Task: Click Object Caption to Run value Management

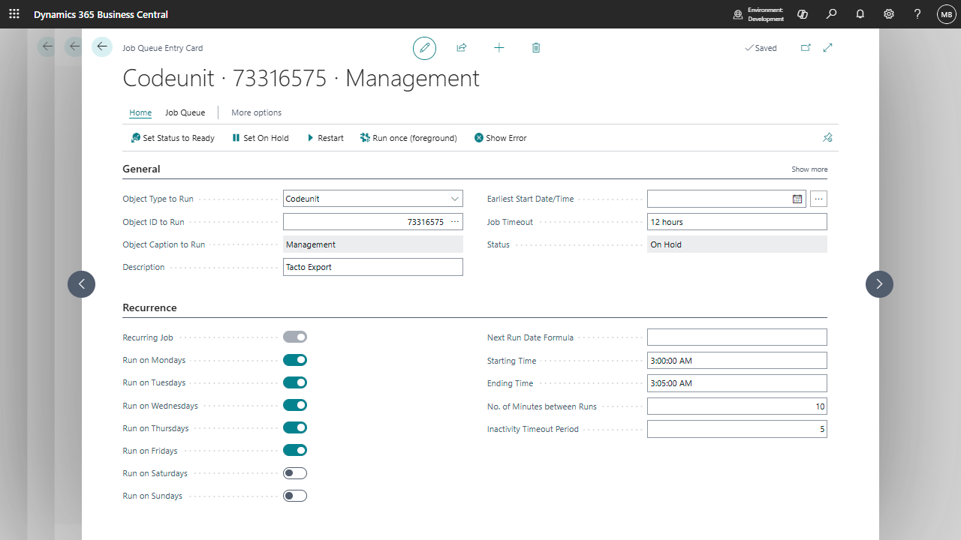Action: pyautogui.click(x=373, y=244)
